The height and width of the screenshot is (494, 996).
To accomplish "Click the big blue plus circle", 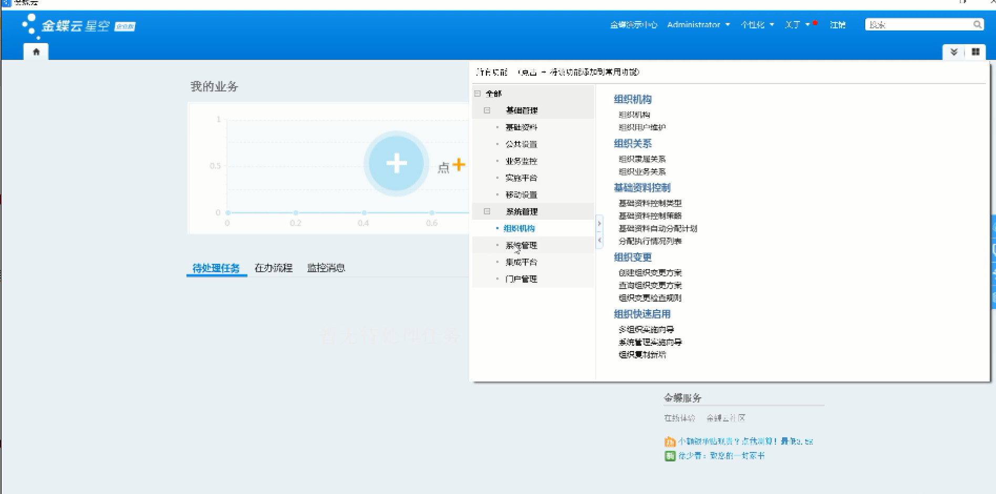I will (396, 163).
